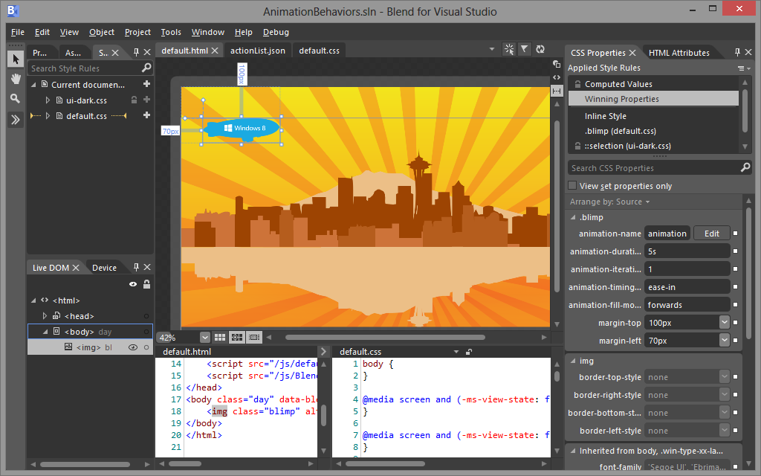
Task: Open the Debug menu
Action: coord(276,32)
